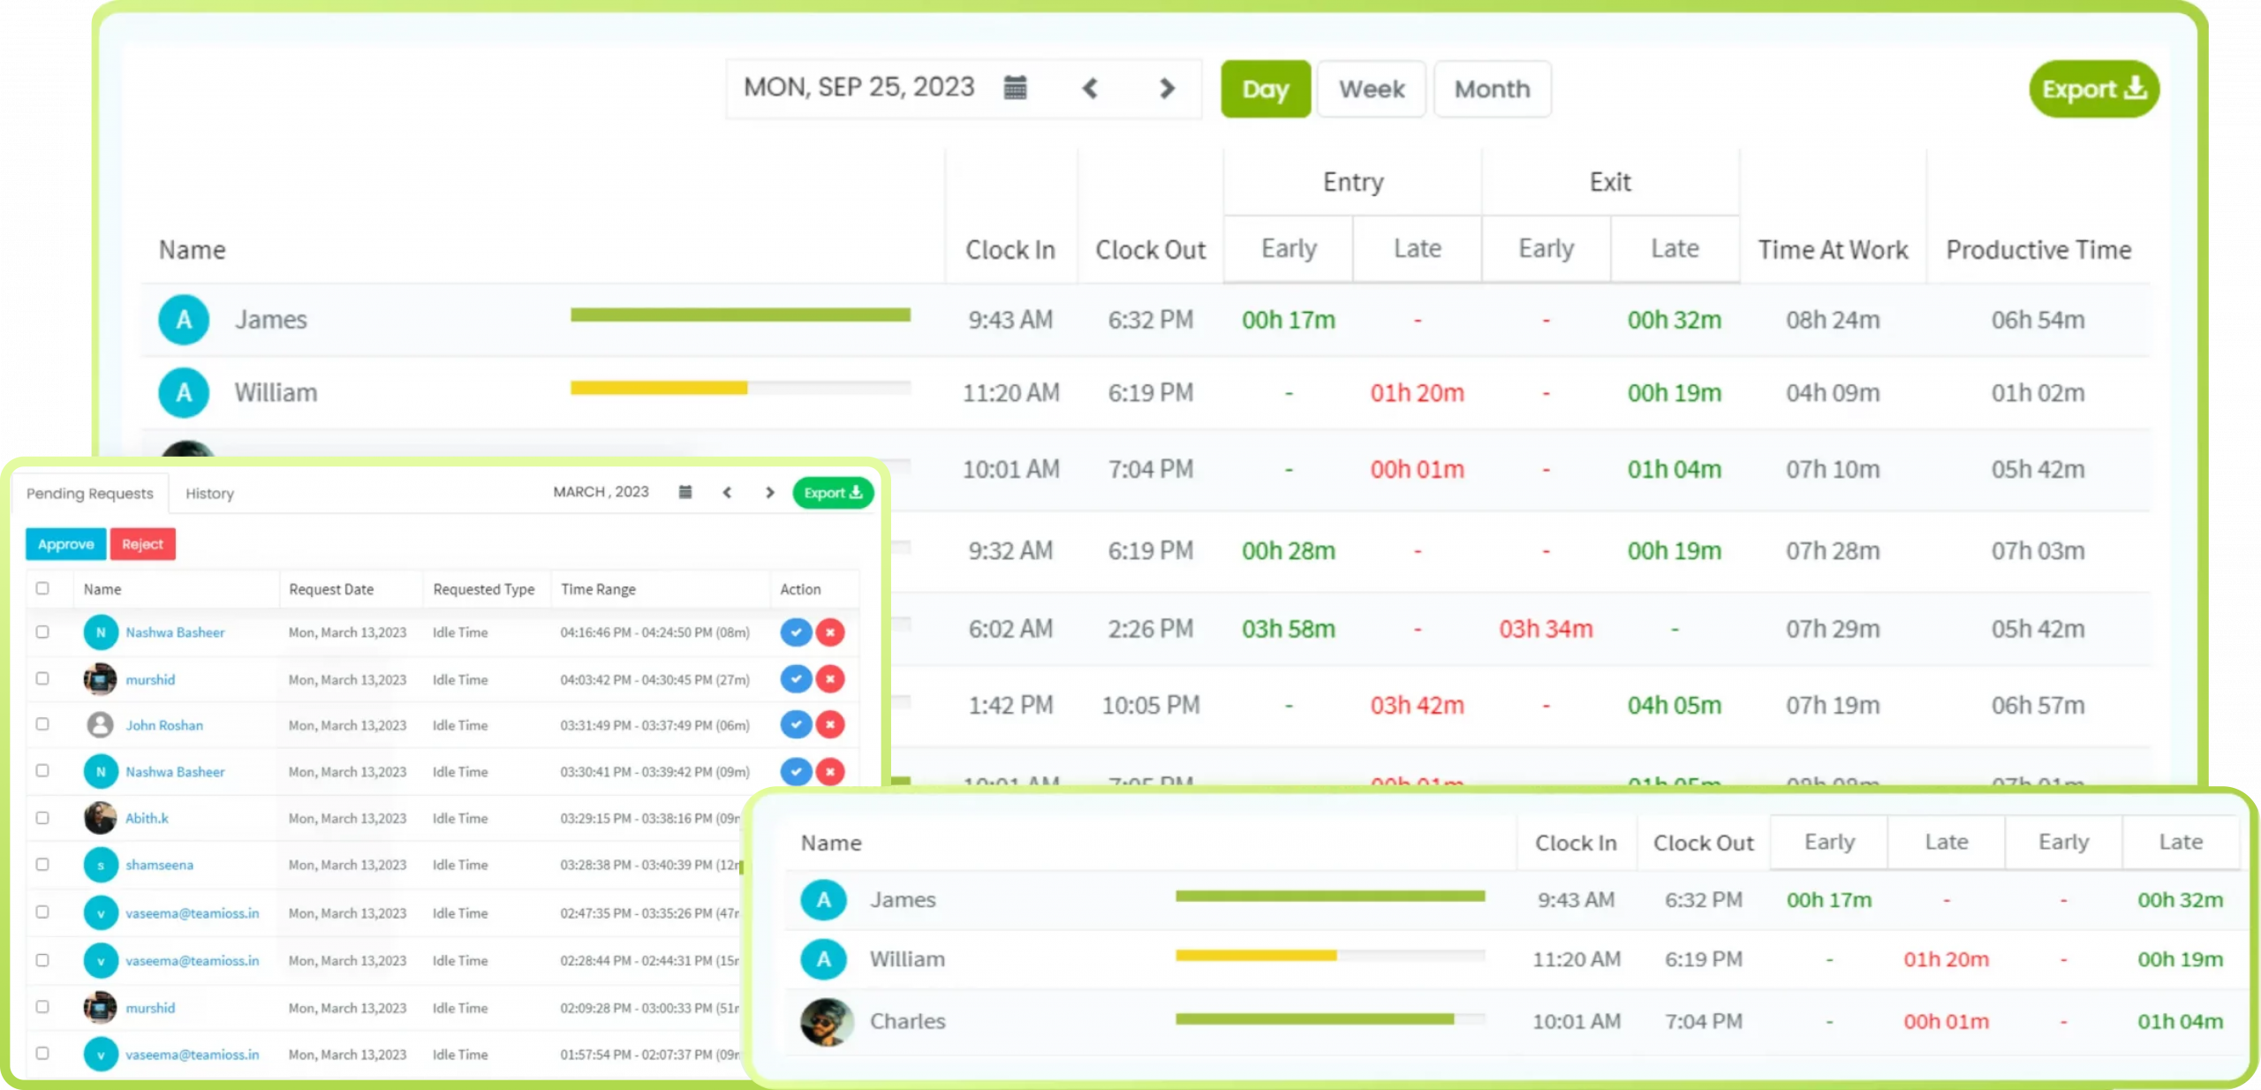Click James avatar in main attendance table
2261x1090 pixels.
(184, 320)
